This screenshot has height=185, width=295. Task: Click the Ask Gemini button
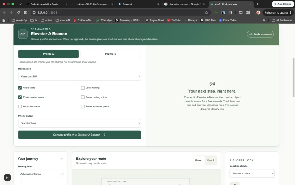coord(283,4)
